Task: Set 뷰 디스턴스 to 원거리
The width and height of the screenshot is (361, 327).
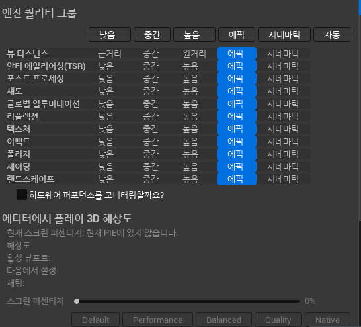Action: tap(194, 54)
